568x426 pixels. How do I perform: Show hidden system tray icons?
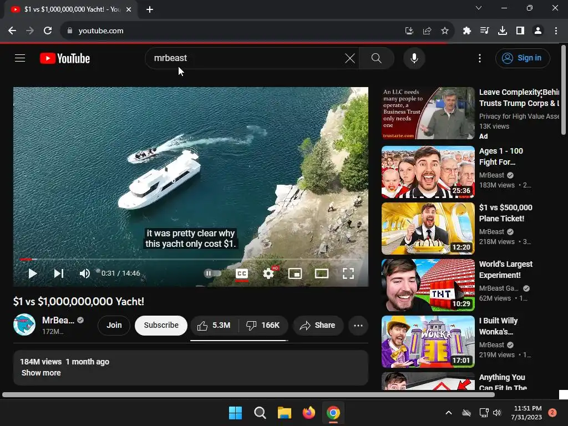click(x=448, y=413)
